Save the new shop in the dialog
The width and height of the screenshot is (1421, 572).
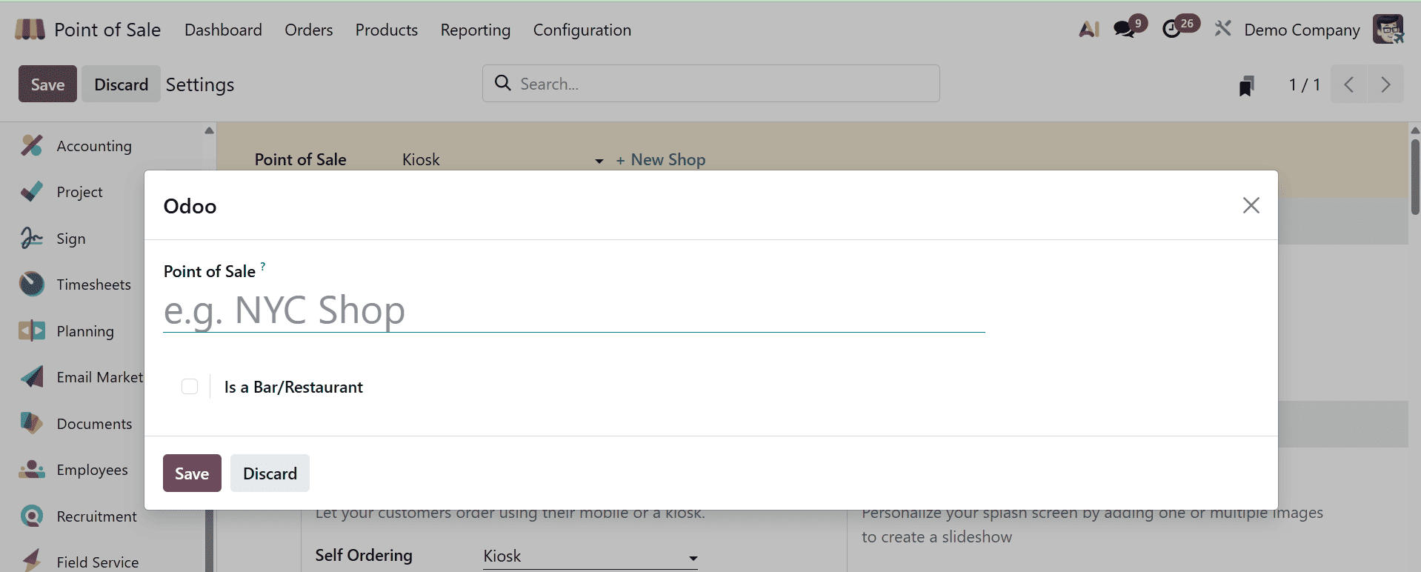[x=192, y=473]
